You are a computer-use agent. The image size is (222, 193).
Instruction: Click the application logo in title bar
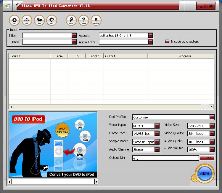(x=7, y=6)
